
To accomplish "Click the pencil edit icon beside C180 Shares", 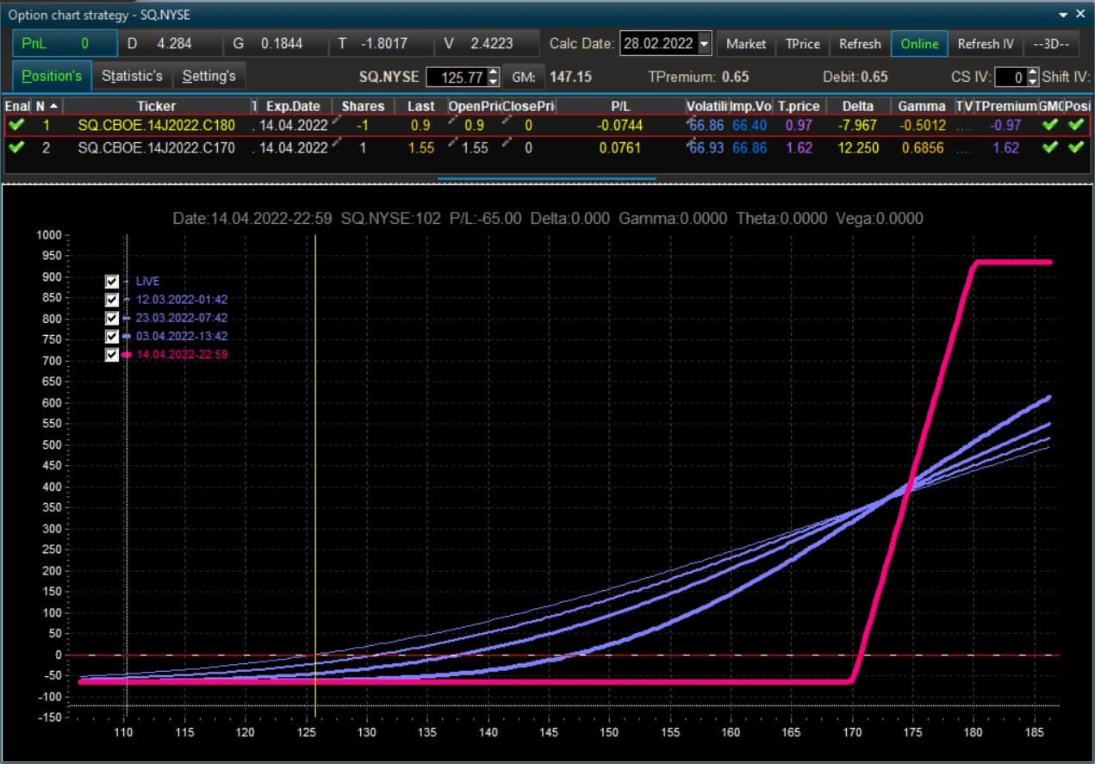I will tap(338, 121).
